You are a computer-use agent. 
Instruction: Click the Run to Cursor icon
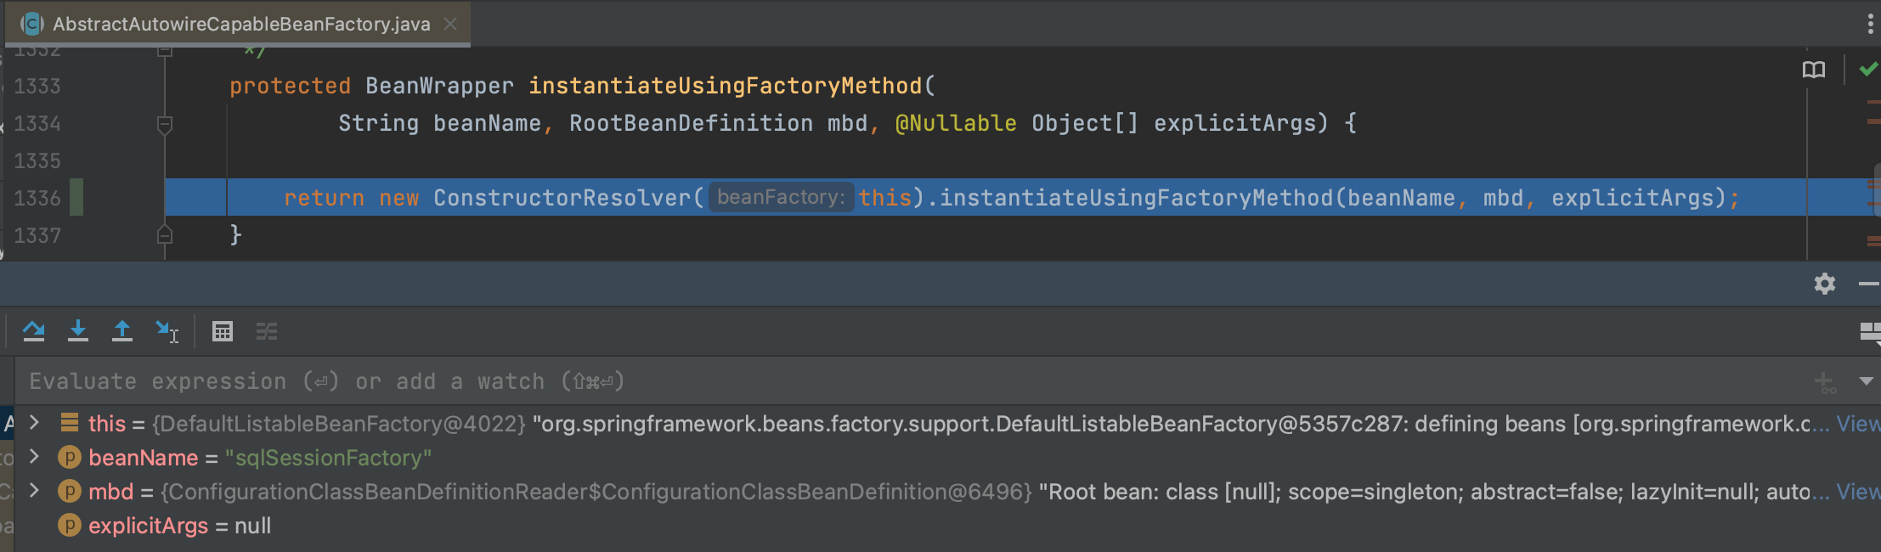tap(167, 331)
